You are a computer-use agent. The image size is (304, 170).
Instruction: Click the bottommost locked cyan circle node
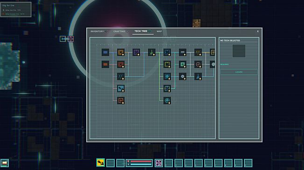click(167, 100)
